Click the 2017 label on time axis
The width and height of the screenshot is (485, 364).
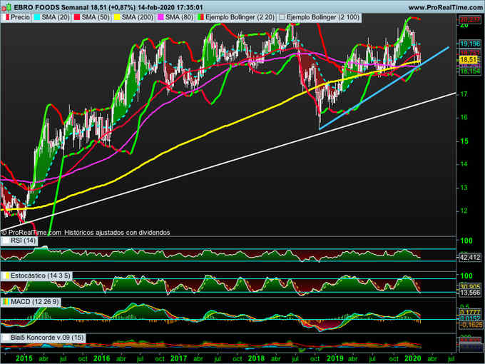[179, 358]
